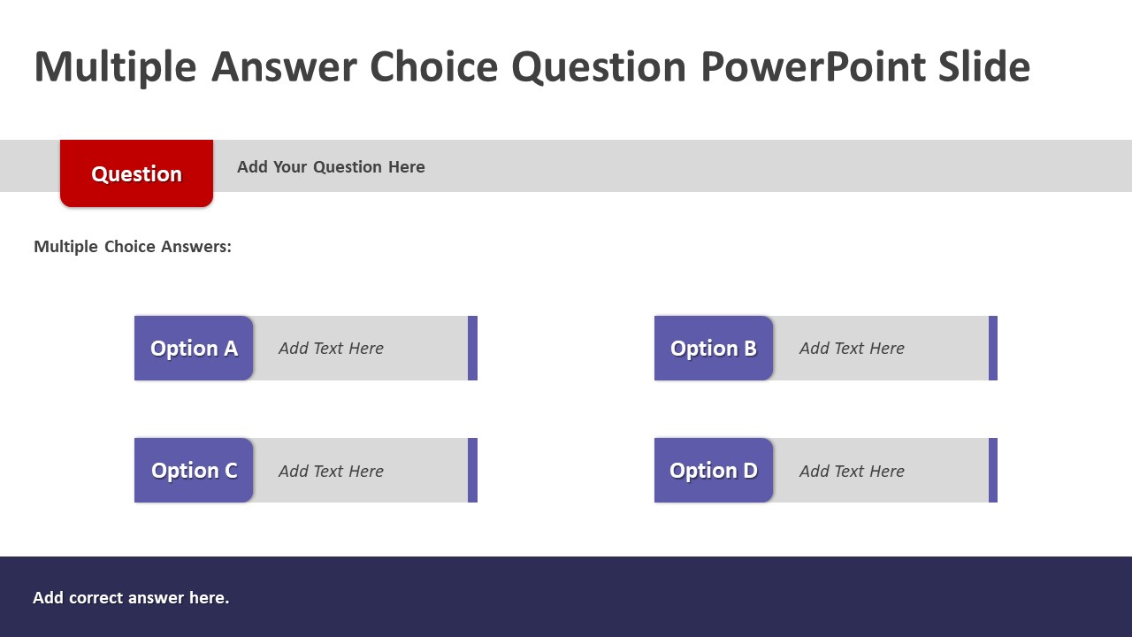Click 'Add Text Here' beside Option C
The image size is (1132, 637).
[331, 471]
